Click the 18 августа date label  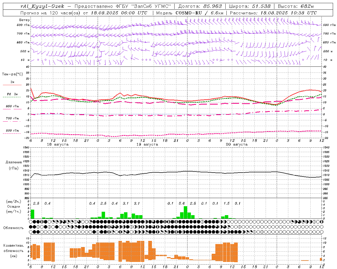[x=58, y=144]
